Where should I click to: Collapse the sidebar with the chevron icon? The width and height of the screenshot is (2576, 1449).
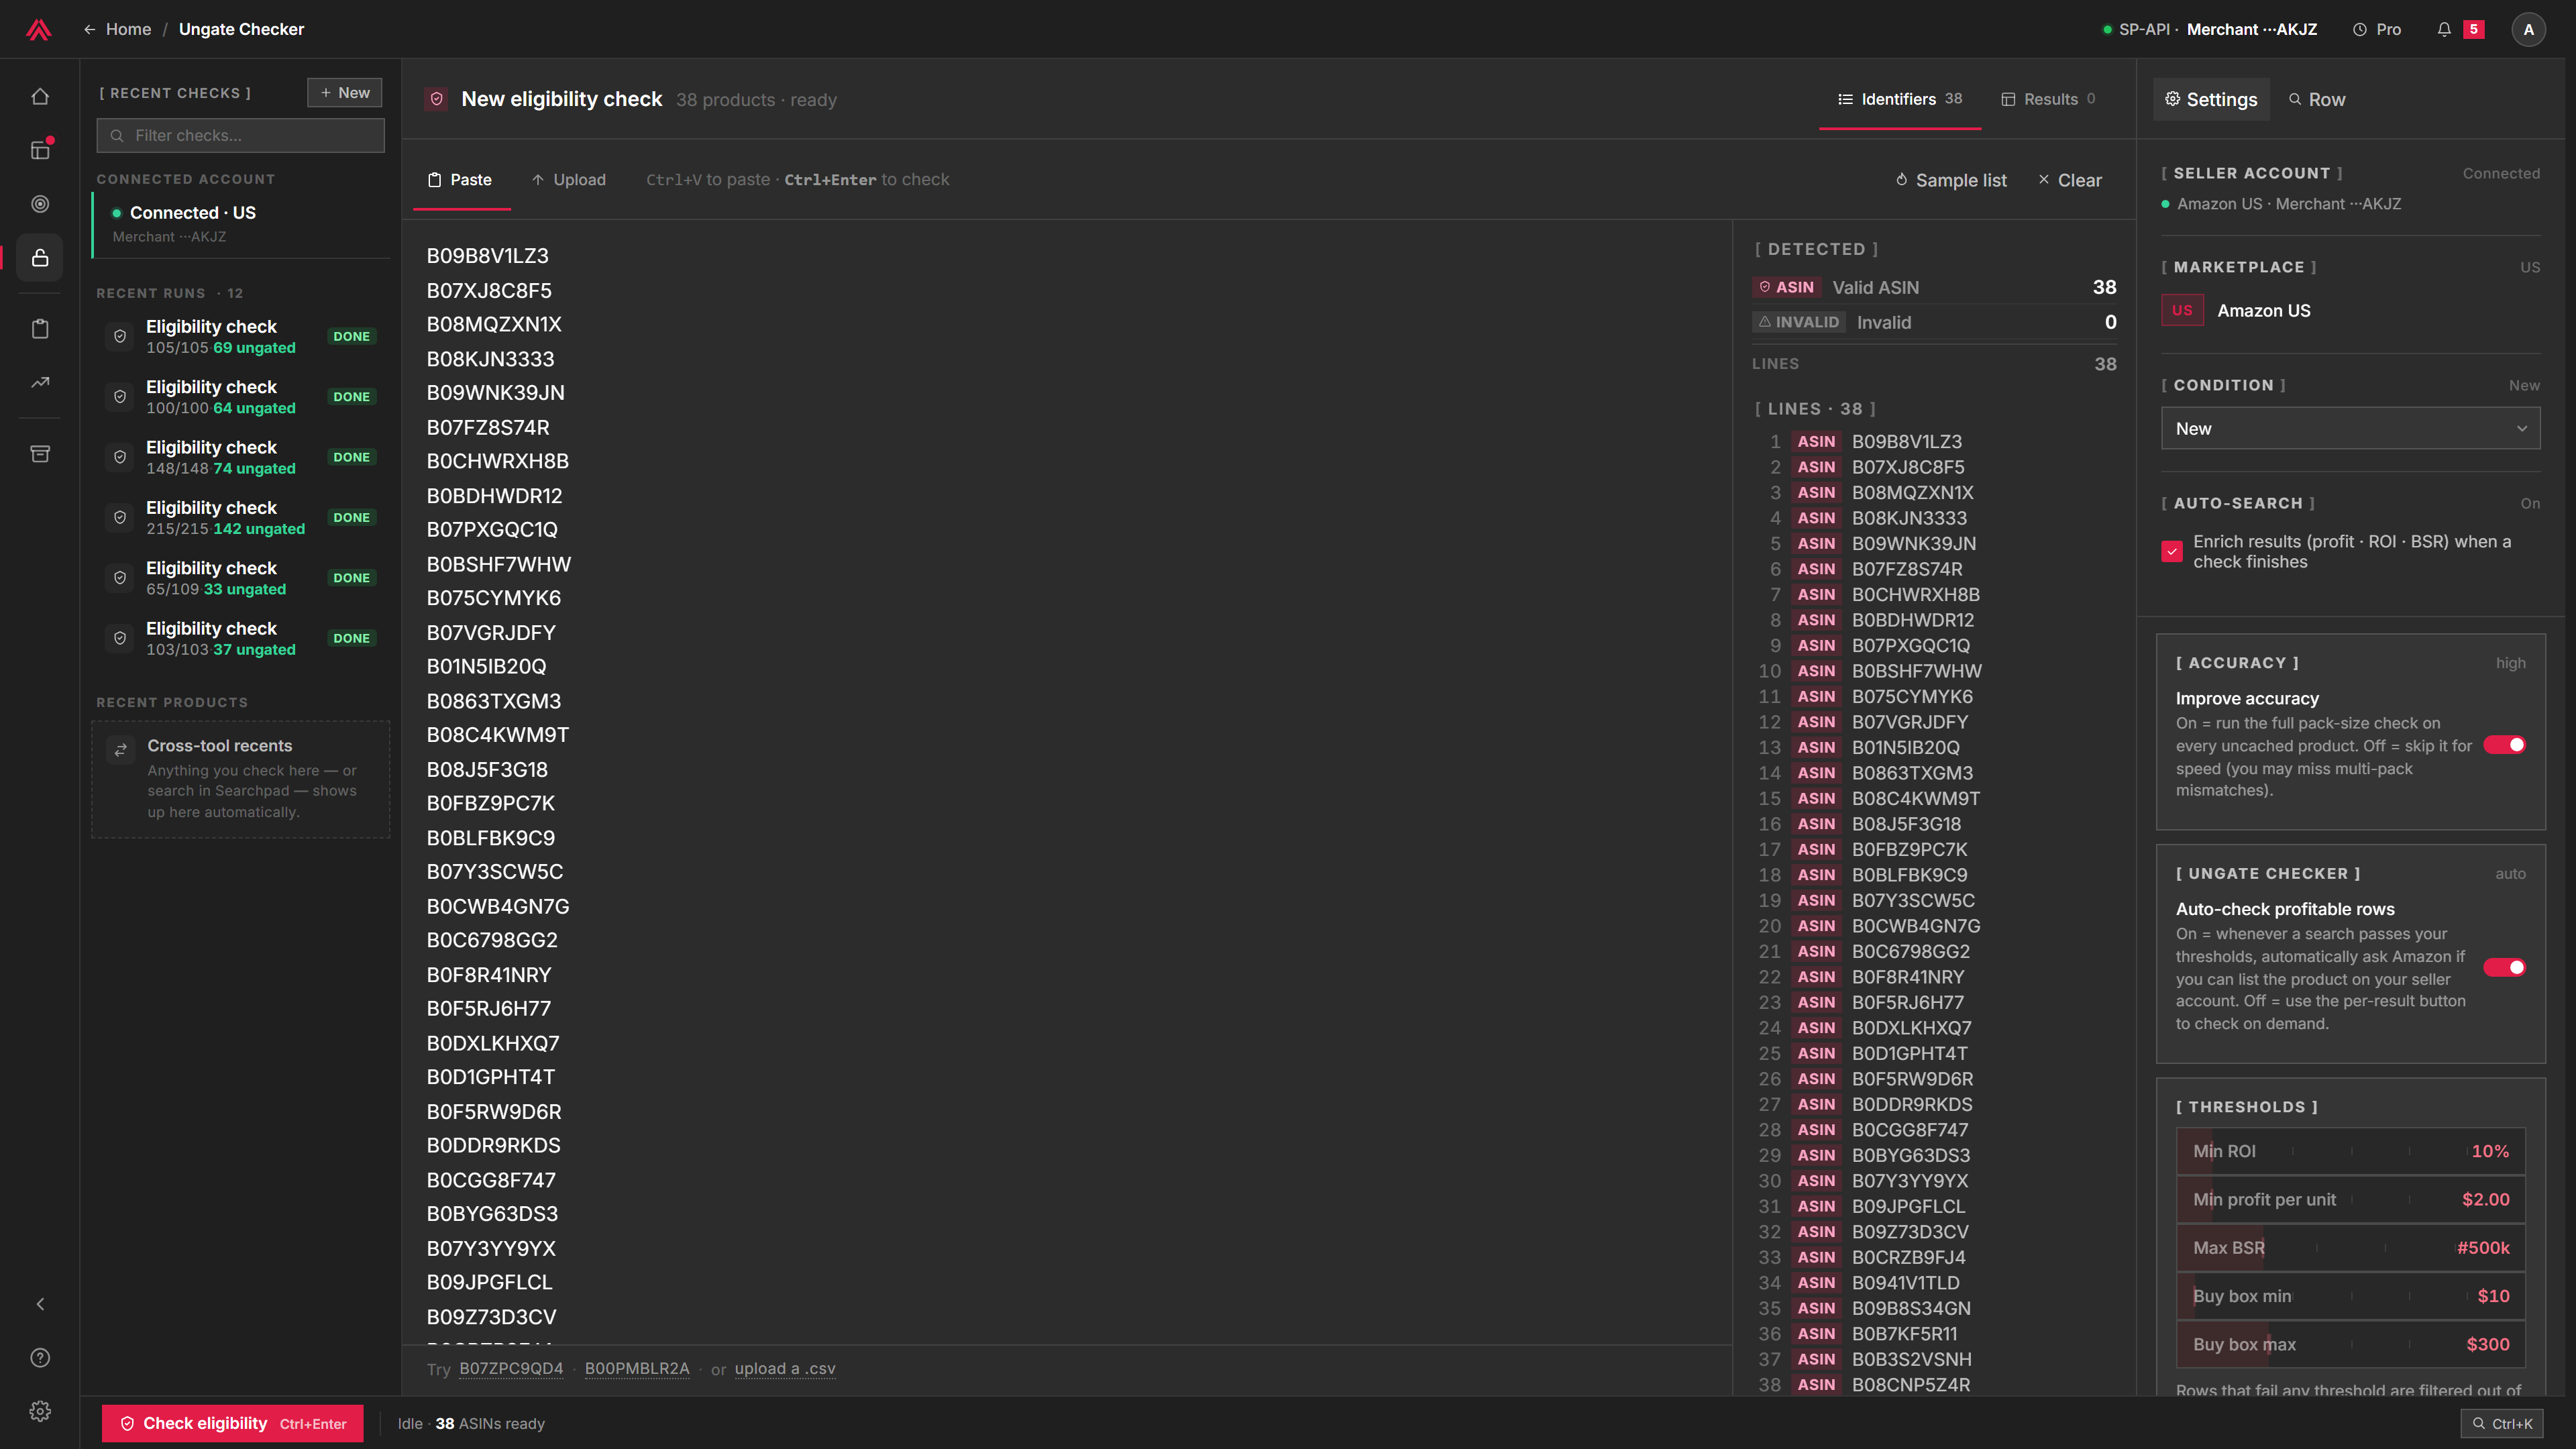(40, 1304)
